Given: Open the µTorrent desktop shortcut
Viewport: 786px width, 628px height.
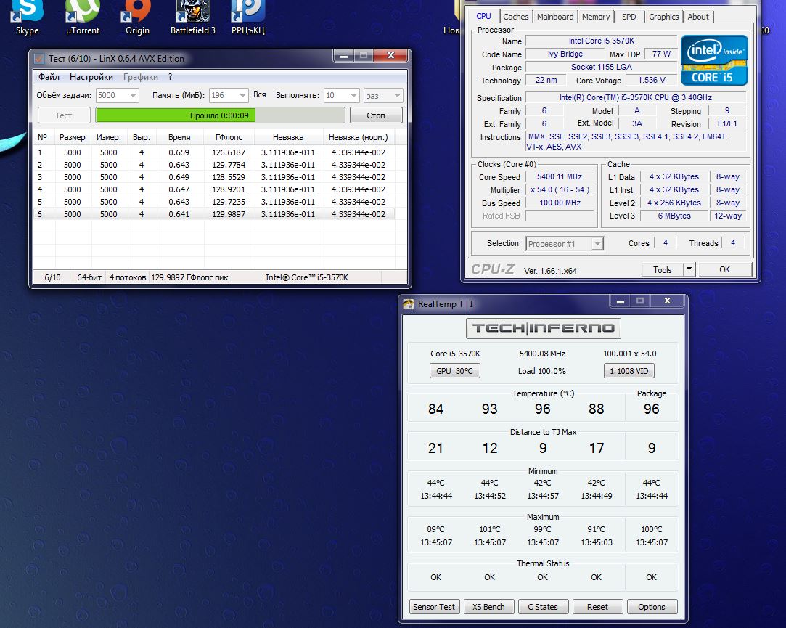Looking at the screenshot, I should [x=83, y=17].
